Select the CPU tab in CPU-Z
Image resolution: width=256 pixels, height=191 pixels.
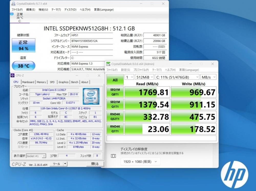pyautogui.click(x=16, y=82)
